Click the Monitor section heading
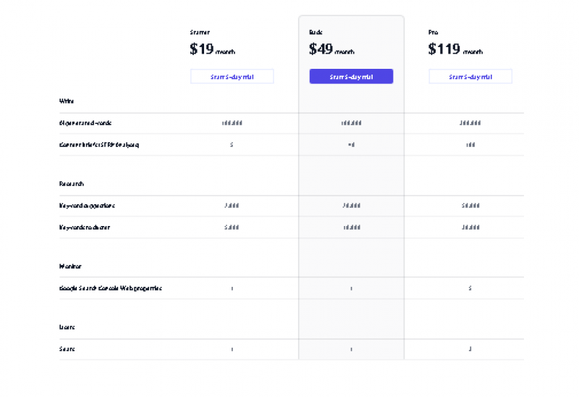The image size is (579, 397). 70,266
